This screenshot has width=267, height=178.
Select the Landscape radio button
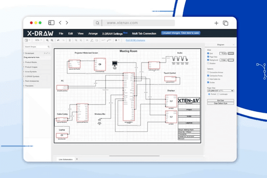point(218,94)
